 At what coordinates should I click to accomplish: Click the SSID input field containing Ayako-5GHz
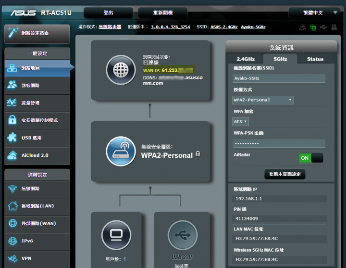pyautogui.click(x=279, y=78)
